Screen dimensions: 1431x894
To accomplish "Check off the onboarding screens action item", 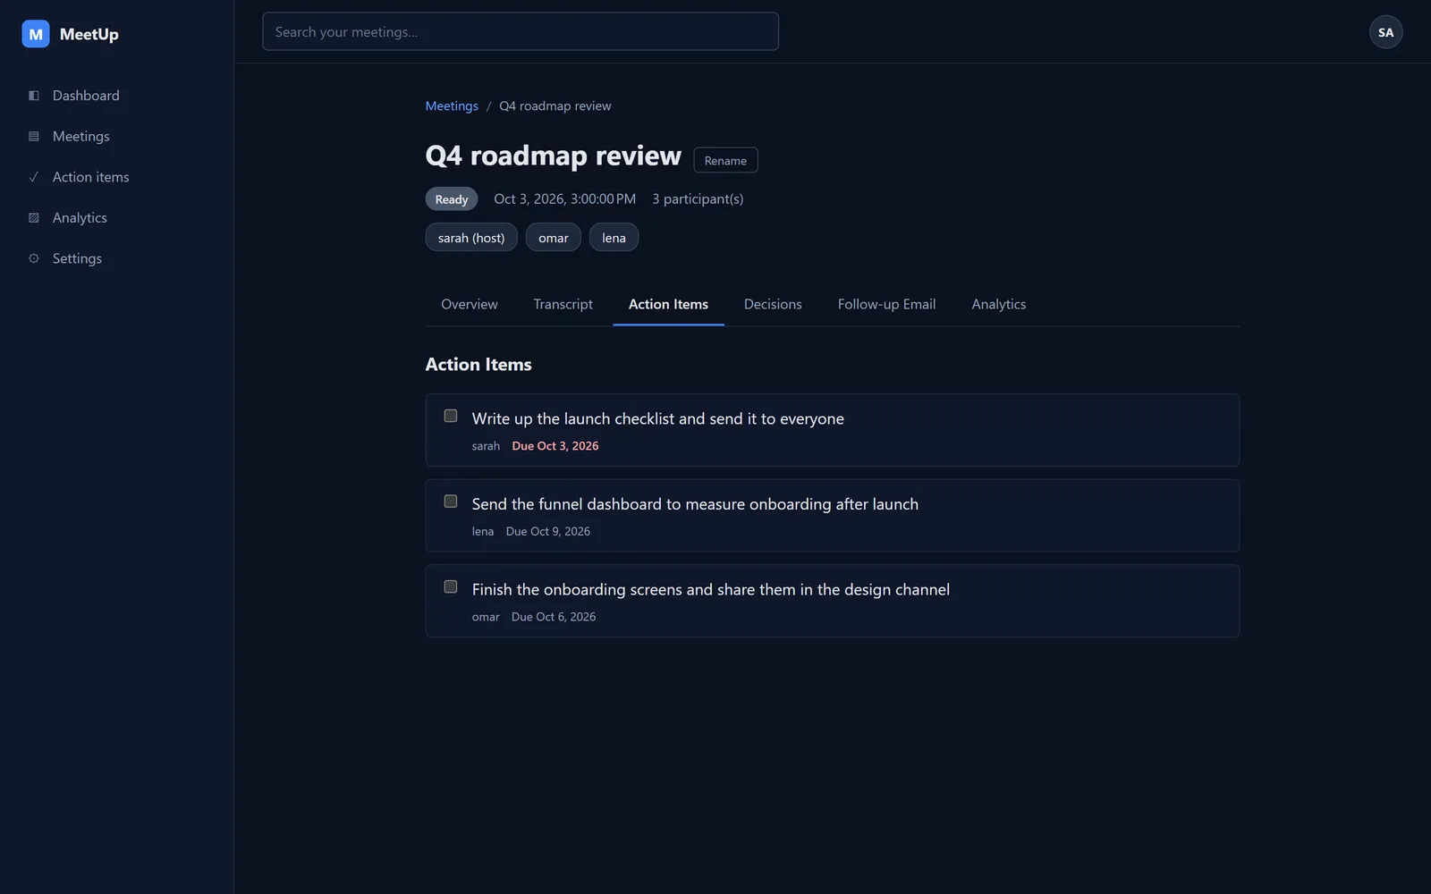I will click(x=451, y=586).
